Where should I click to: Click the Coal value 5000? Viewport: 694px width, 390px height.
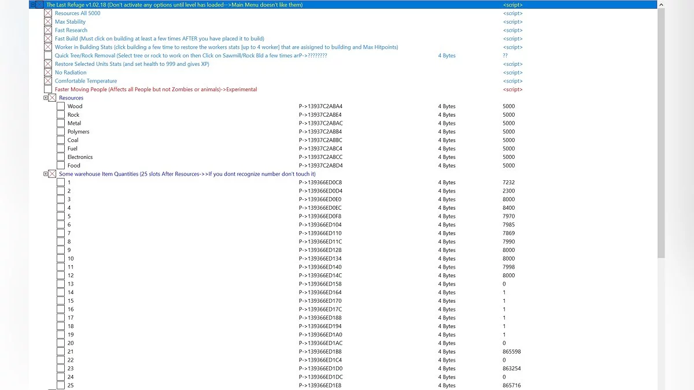(509, 140)
